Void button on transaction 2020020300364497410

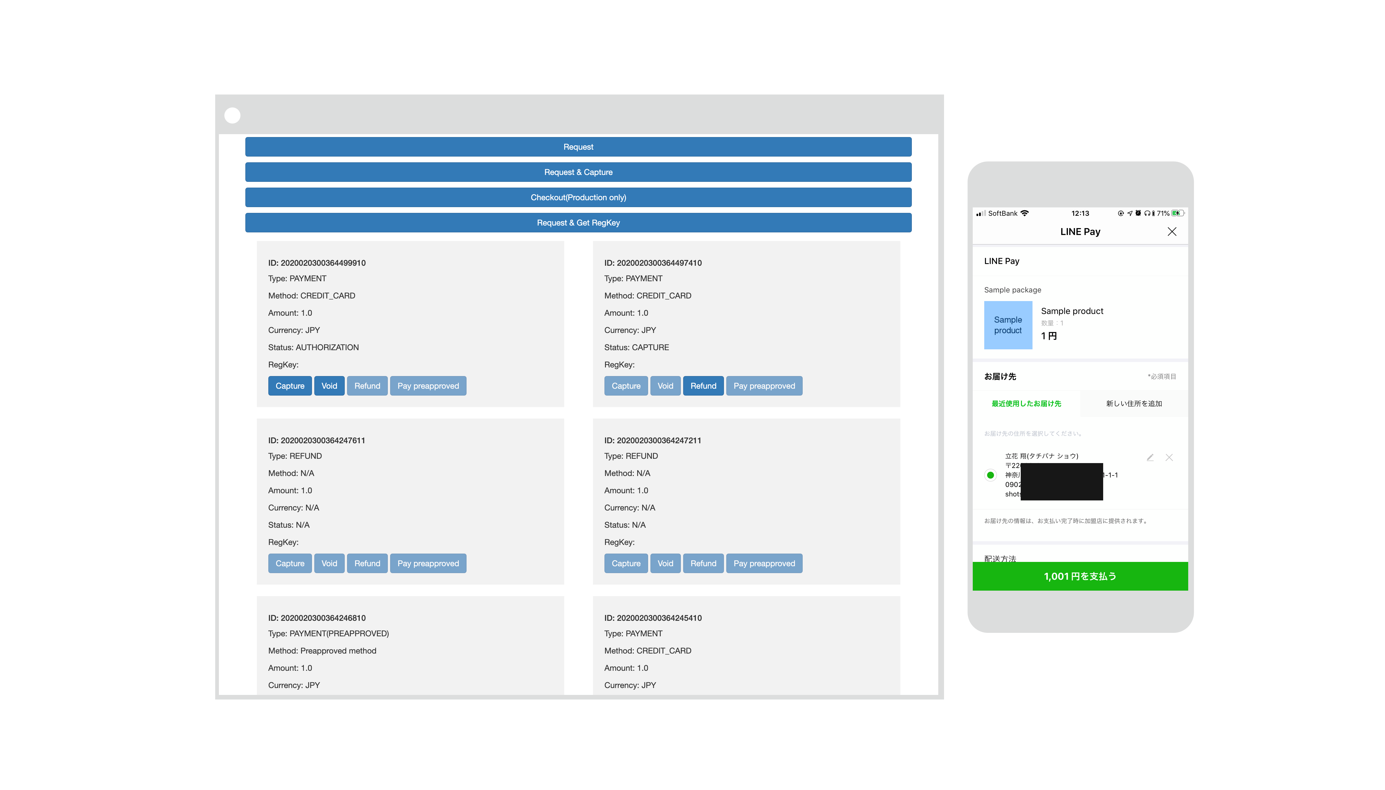click(665, 386)
